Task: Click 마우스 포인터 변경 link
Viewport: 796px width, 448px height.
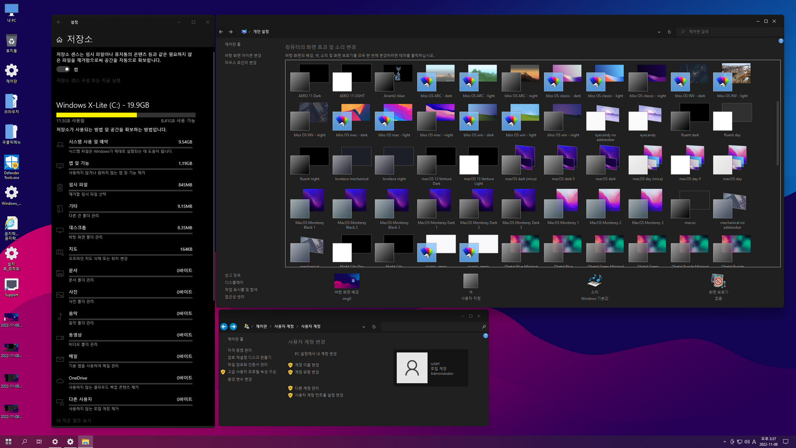Action: click(x=241, y=63)
